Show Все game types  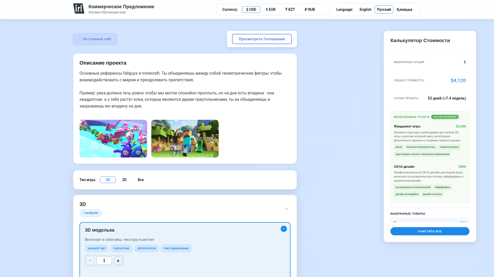coord(141,180)
